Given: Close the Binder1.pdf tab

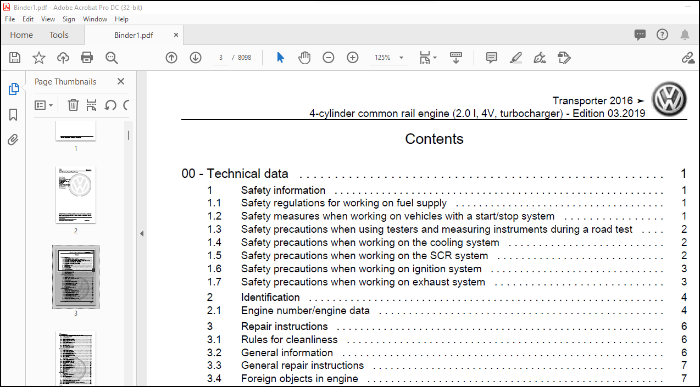Looking at the screenshot, I should (x=176, y=35).
